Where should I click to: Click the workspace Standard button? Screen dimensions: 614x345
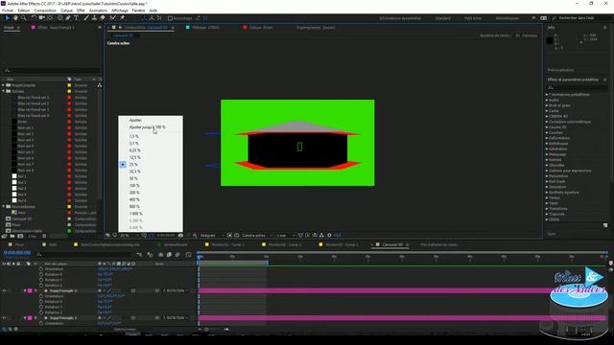[443, 18]
